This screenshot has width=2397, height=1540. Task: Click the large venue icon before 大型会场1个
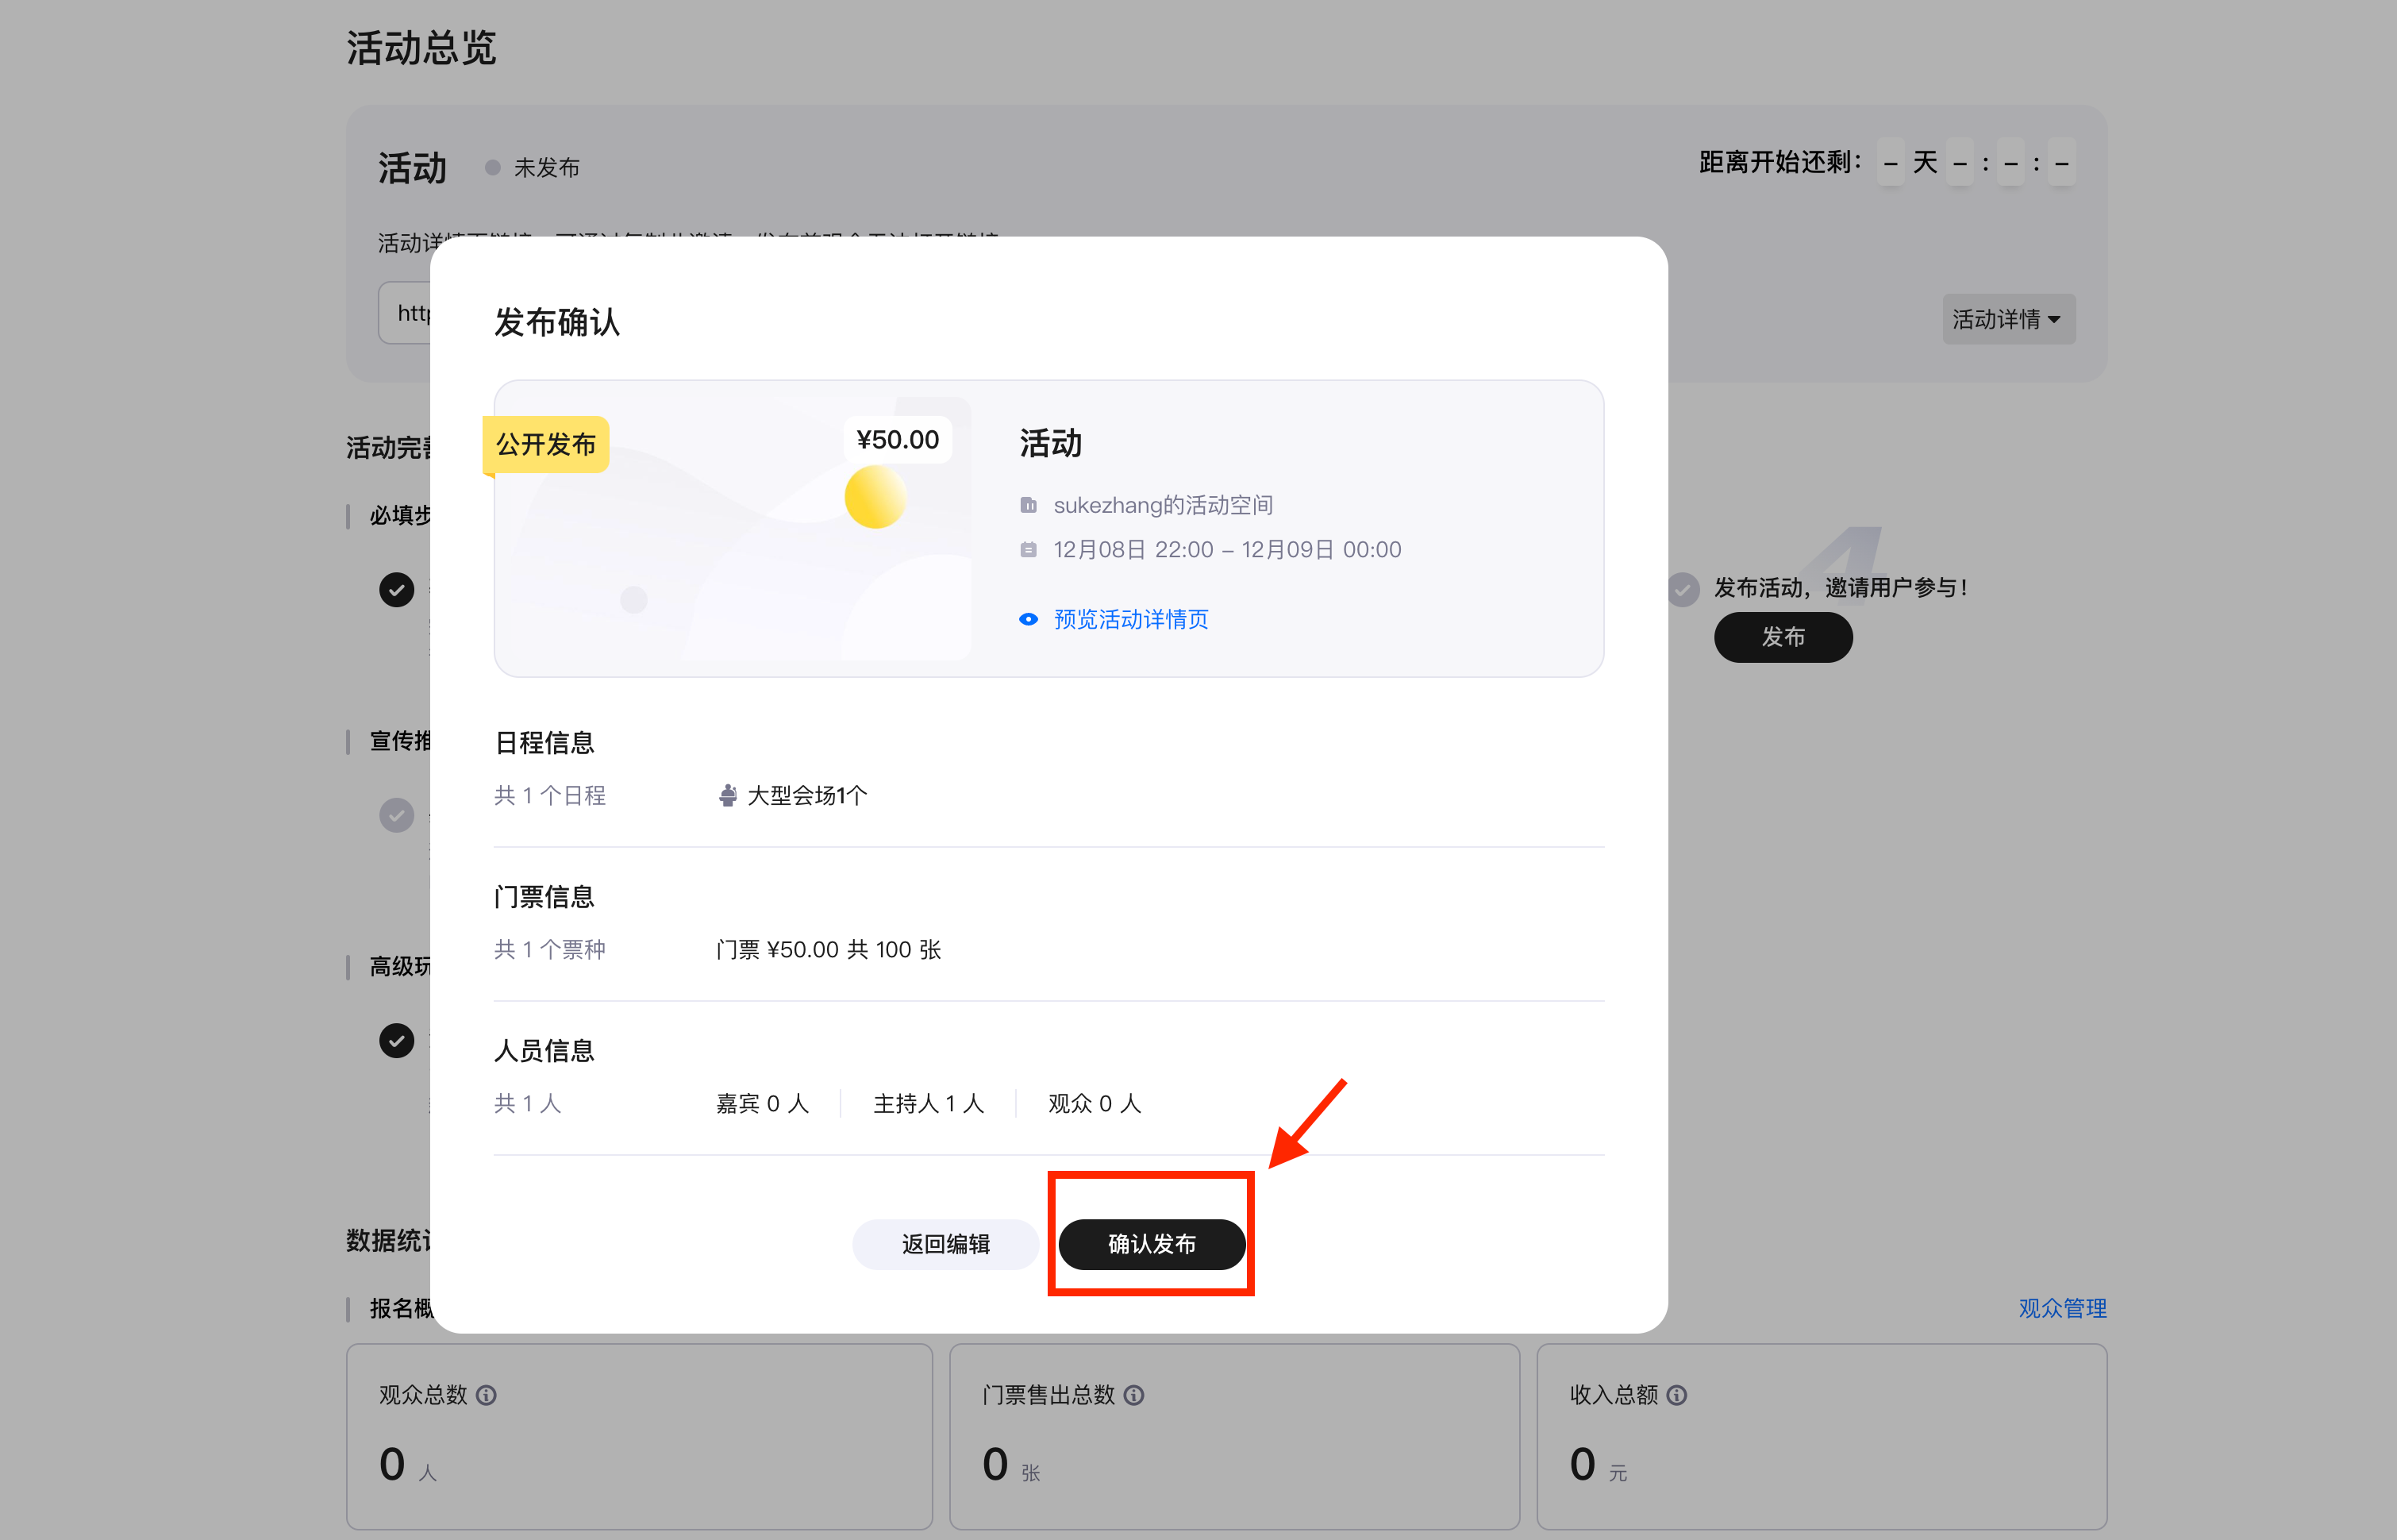coord(728,795)
